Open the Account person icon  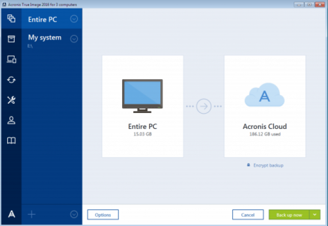[11, 120]
